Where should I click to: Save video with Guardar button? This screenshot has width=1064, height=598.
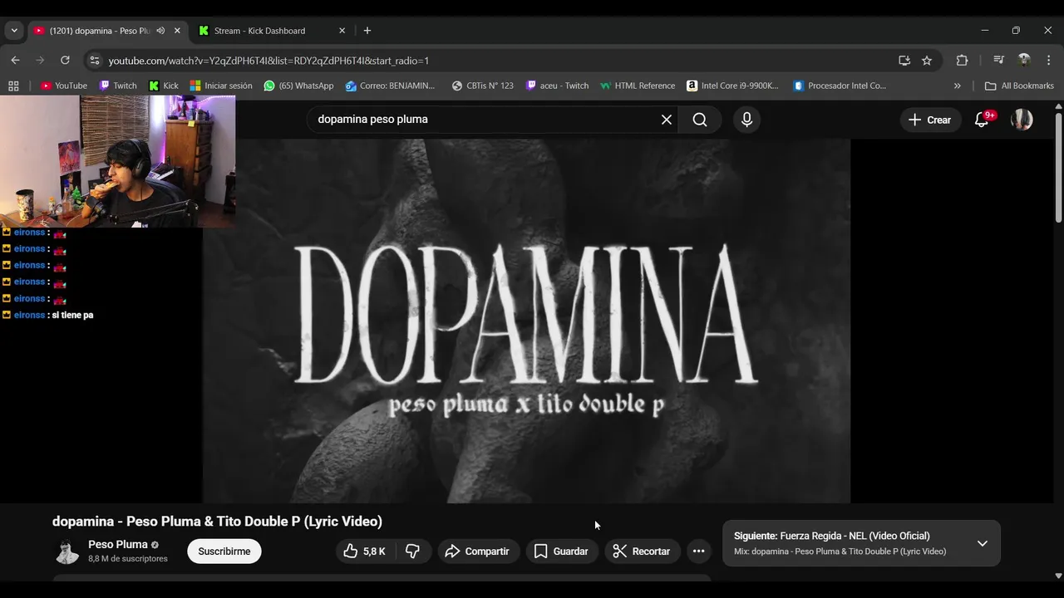click(x=561, y=551)
